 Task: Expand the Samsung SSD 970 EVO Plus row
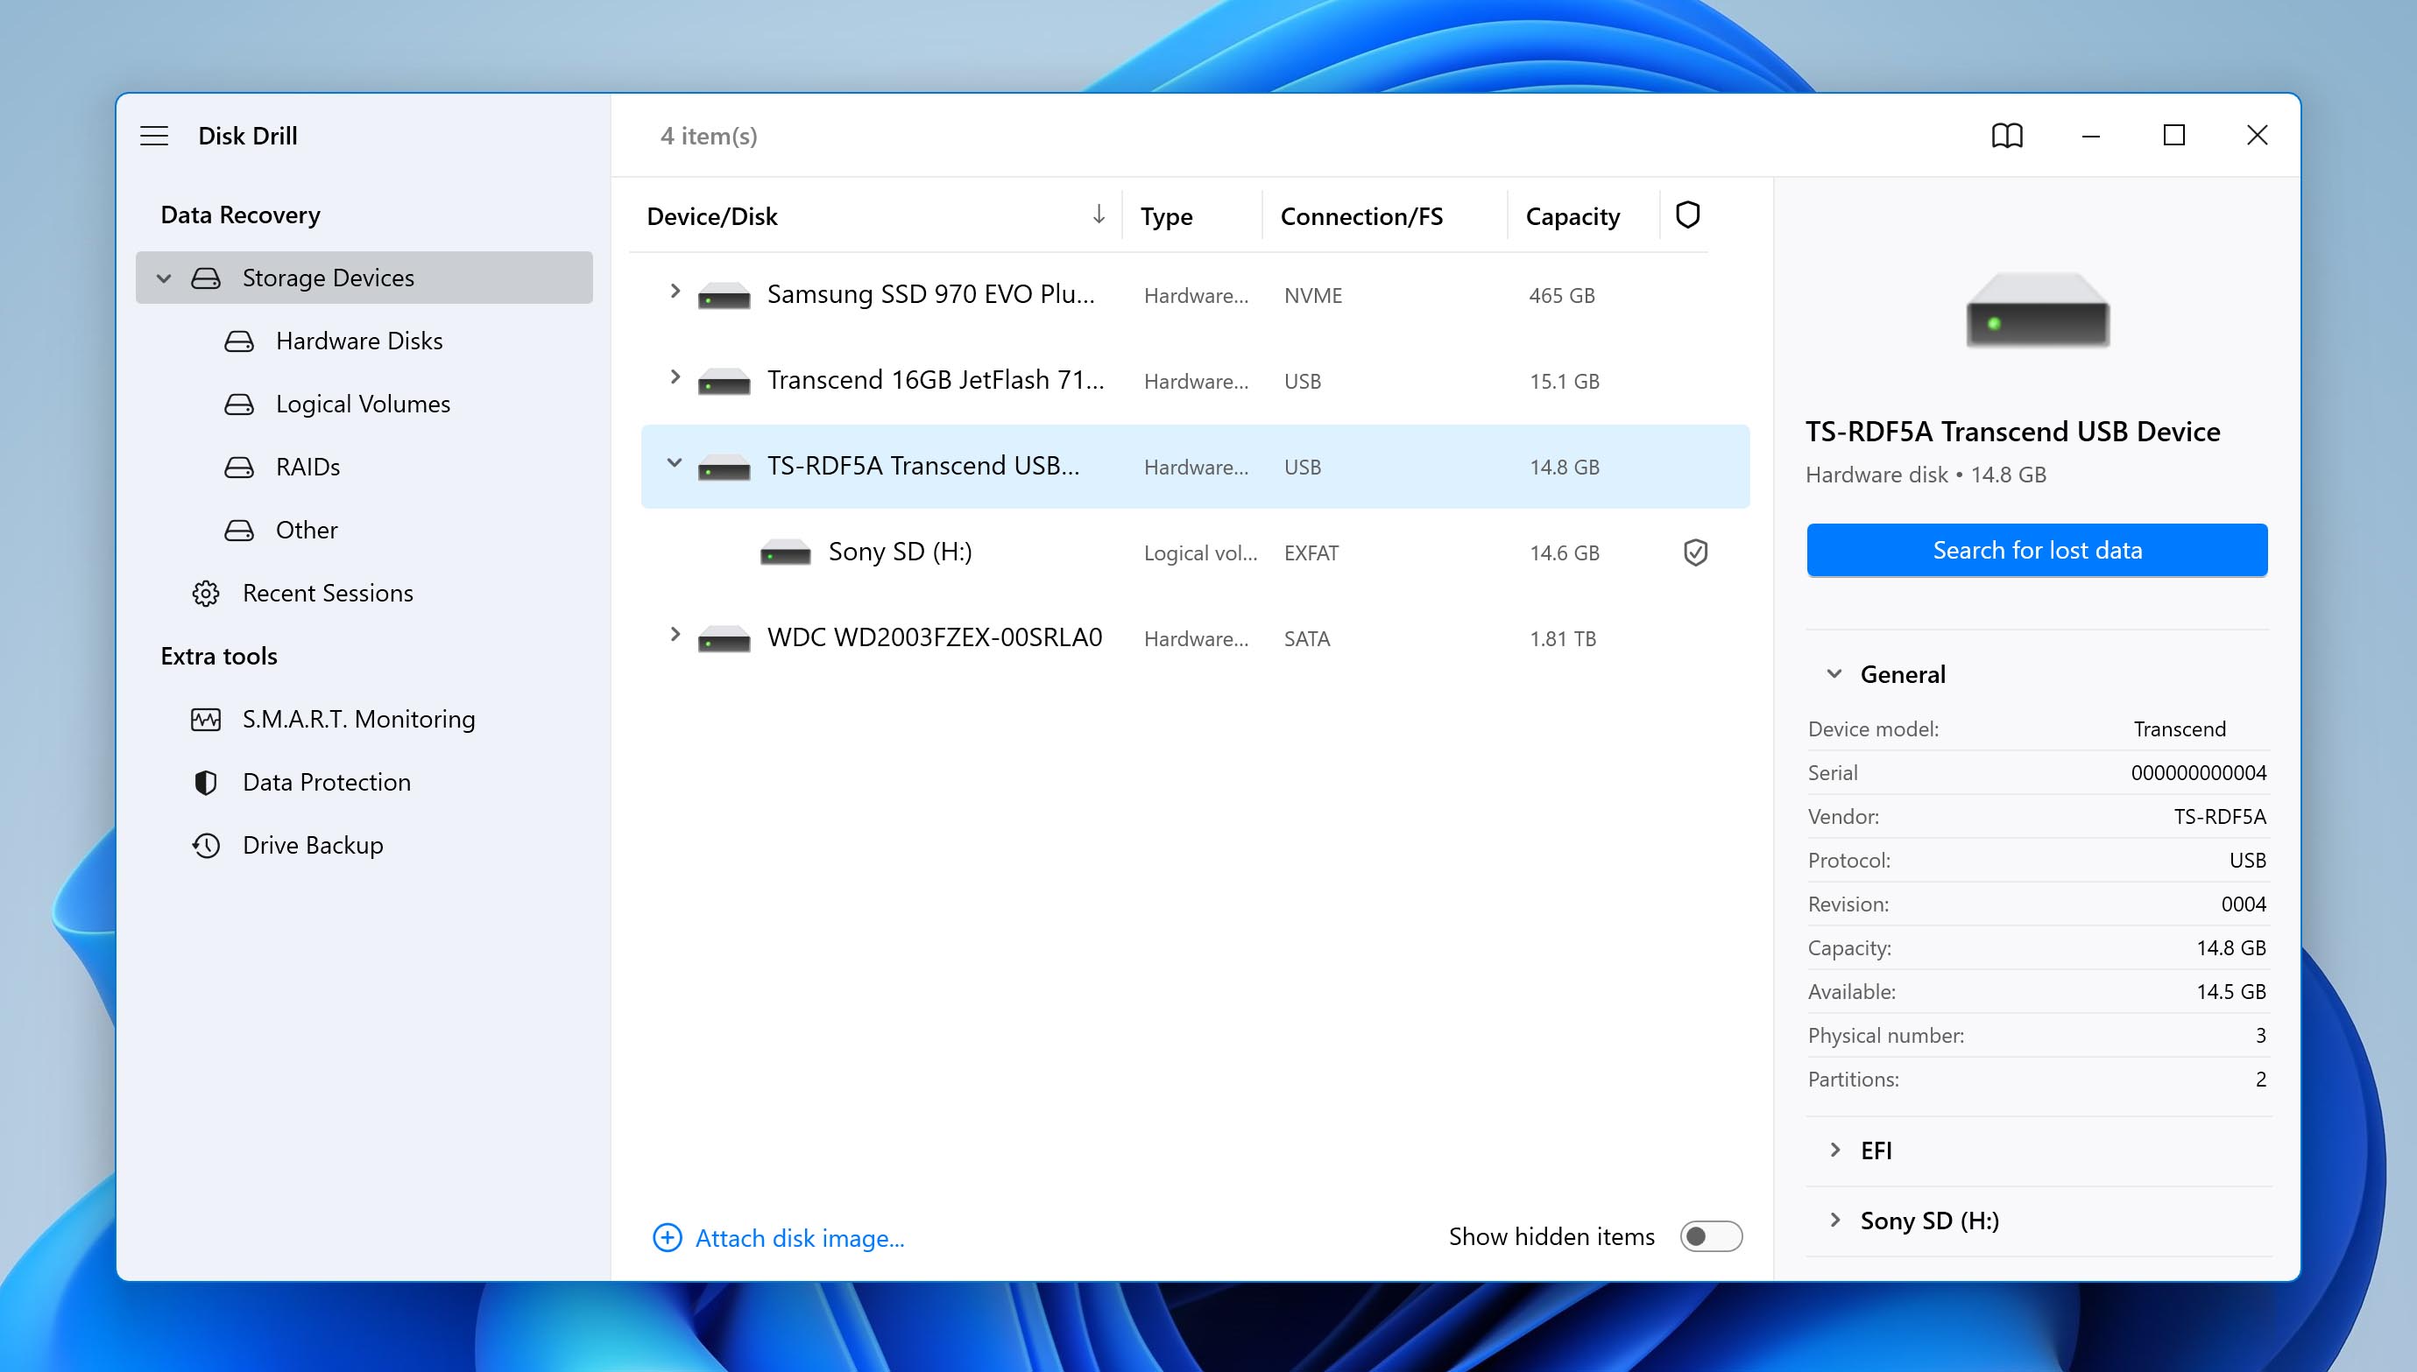pos(672,293)
